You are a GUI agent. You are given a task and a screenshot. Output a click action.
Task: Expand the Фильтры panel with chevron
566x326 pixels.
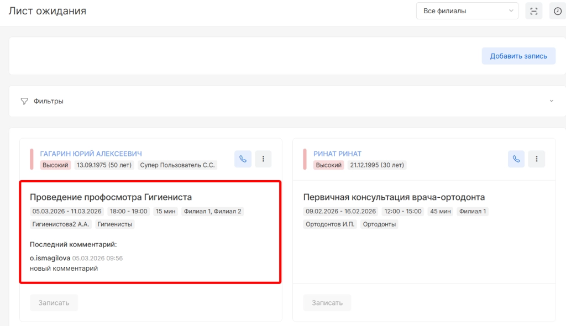(551, 101)
